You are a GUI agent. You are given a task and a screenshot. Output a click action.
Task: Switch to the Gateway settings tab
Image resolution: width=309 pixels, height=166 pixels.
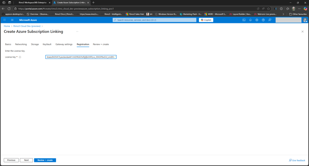point(64,44)
